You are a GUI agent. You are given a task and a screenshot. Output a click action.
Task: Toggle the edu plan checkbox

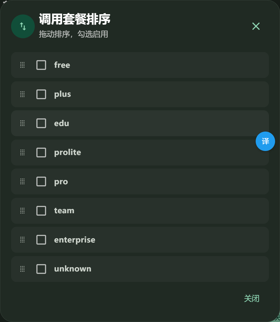point(41,123)
